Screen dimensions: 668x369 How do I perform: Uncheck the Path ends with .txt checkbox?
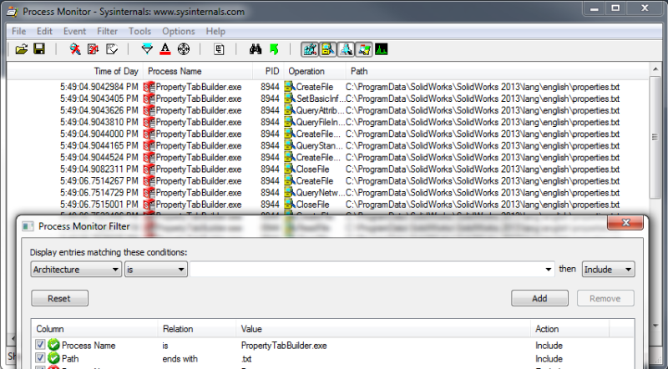point(40,357)
